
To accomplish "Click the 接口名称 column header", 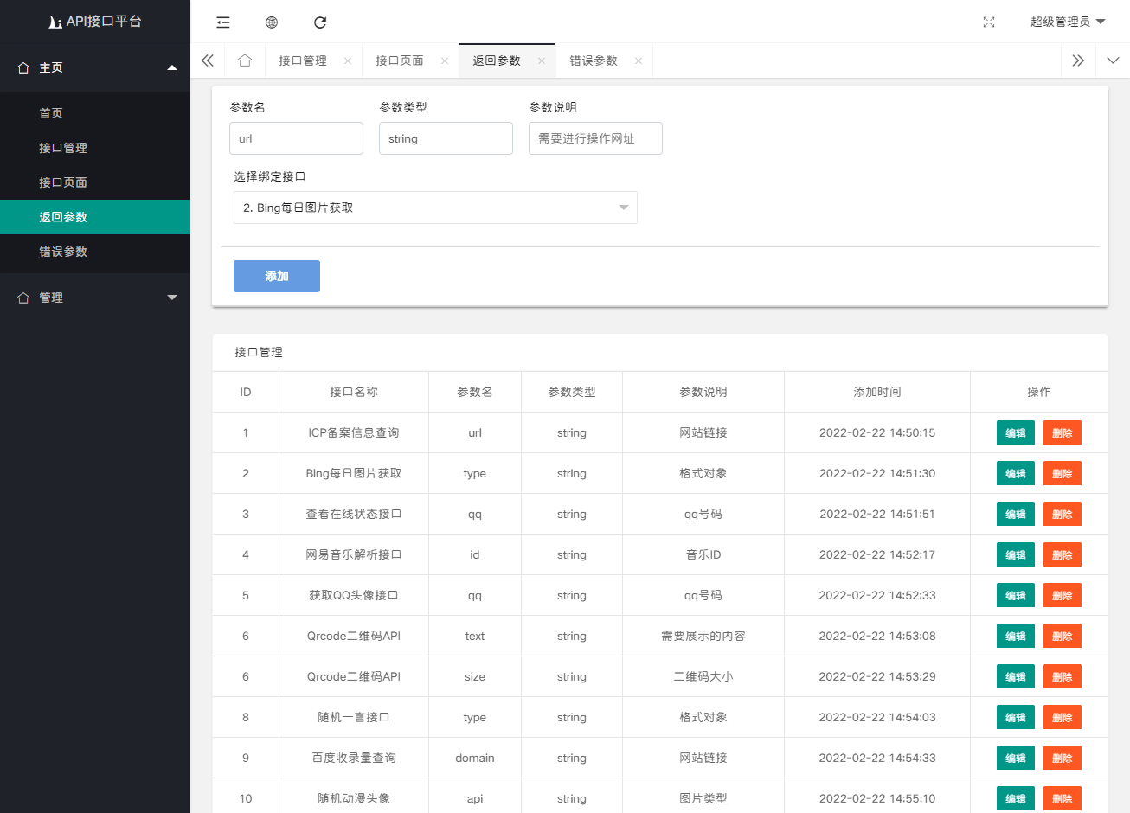I will pos(354,392).
